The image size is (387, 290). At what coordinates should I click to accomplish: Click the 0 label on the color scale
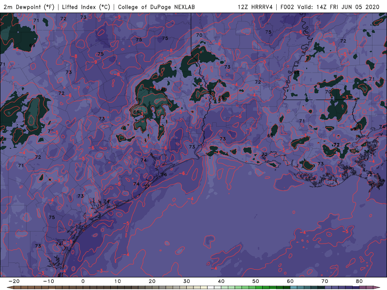click(x=83, y=281)
